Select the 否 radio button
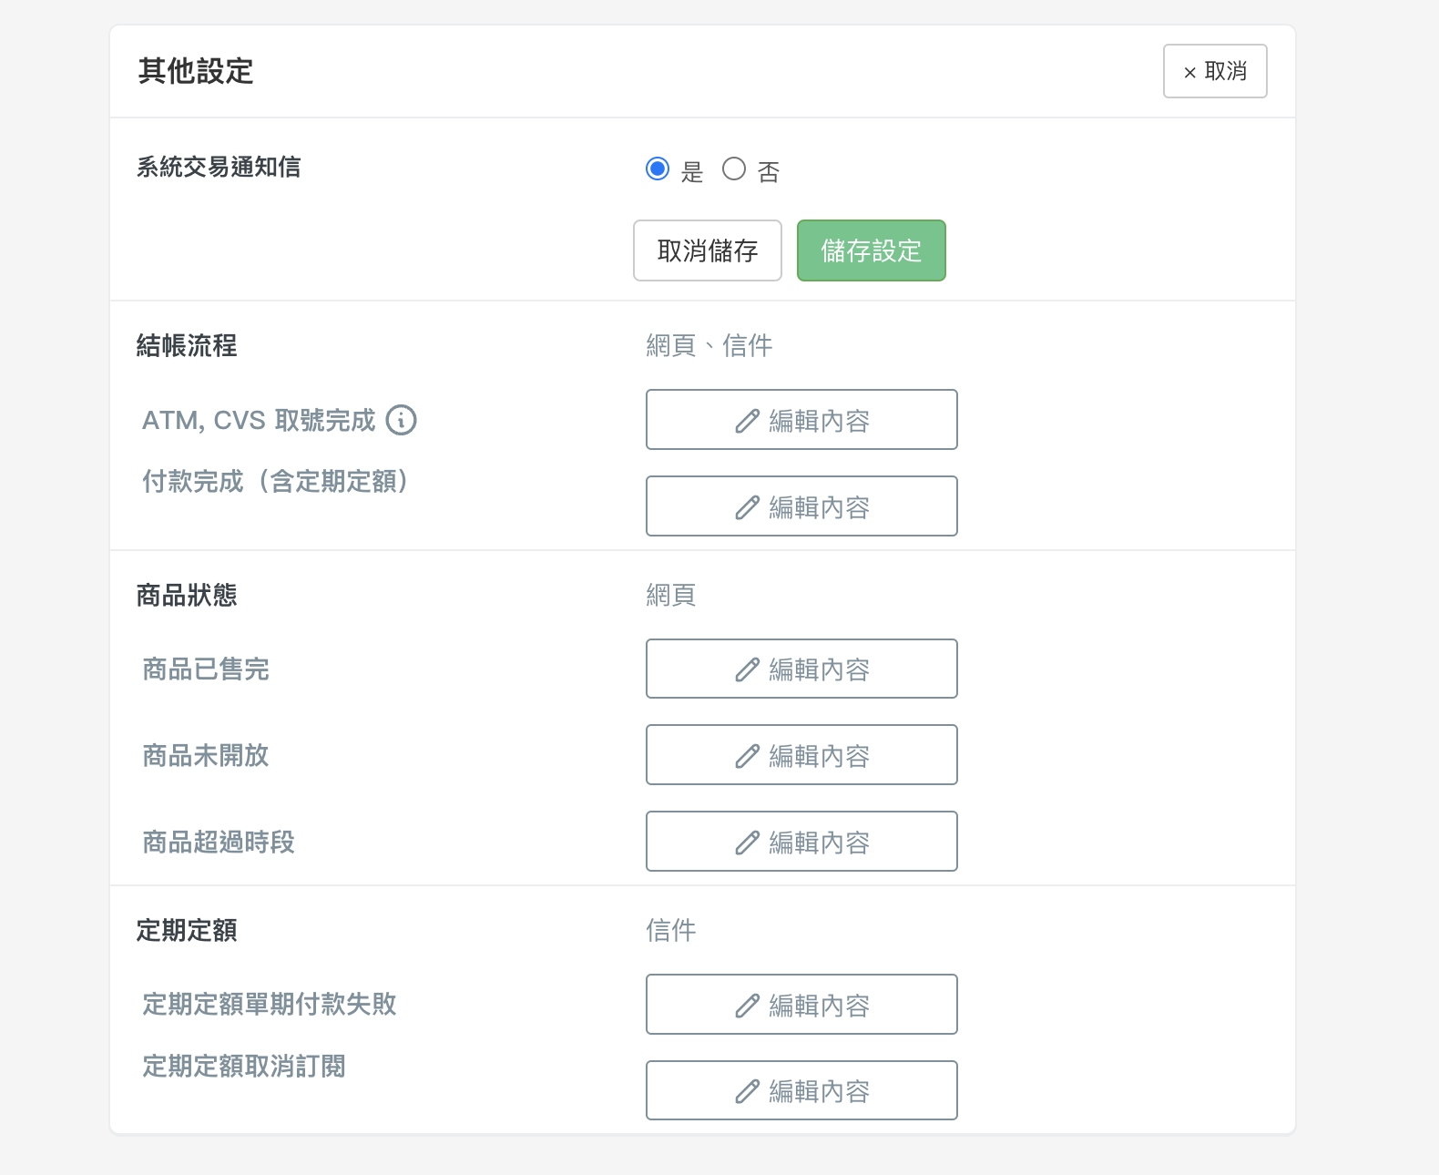The image size is (1439, 1175). (x=734, y=169)
